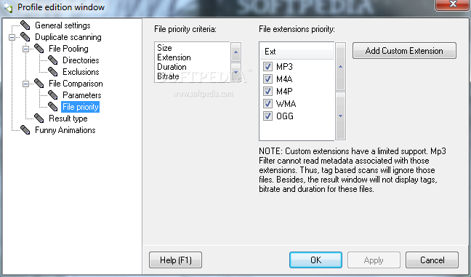Viewport: 471px width, 277px height.
Task: Click the pencil icon beside Duplicate scanning
Action: (25, 37)
